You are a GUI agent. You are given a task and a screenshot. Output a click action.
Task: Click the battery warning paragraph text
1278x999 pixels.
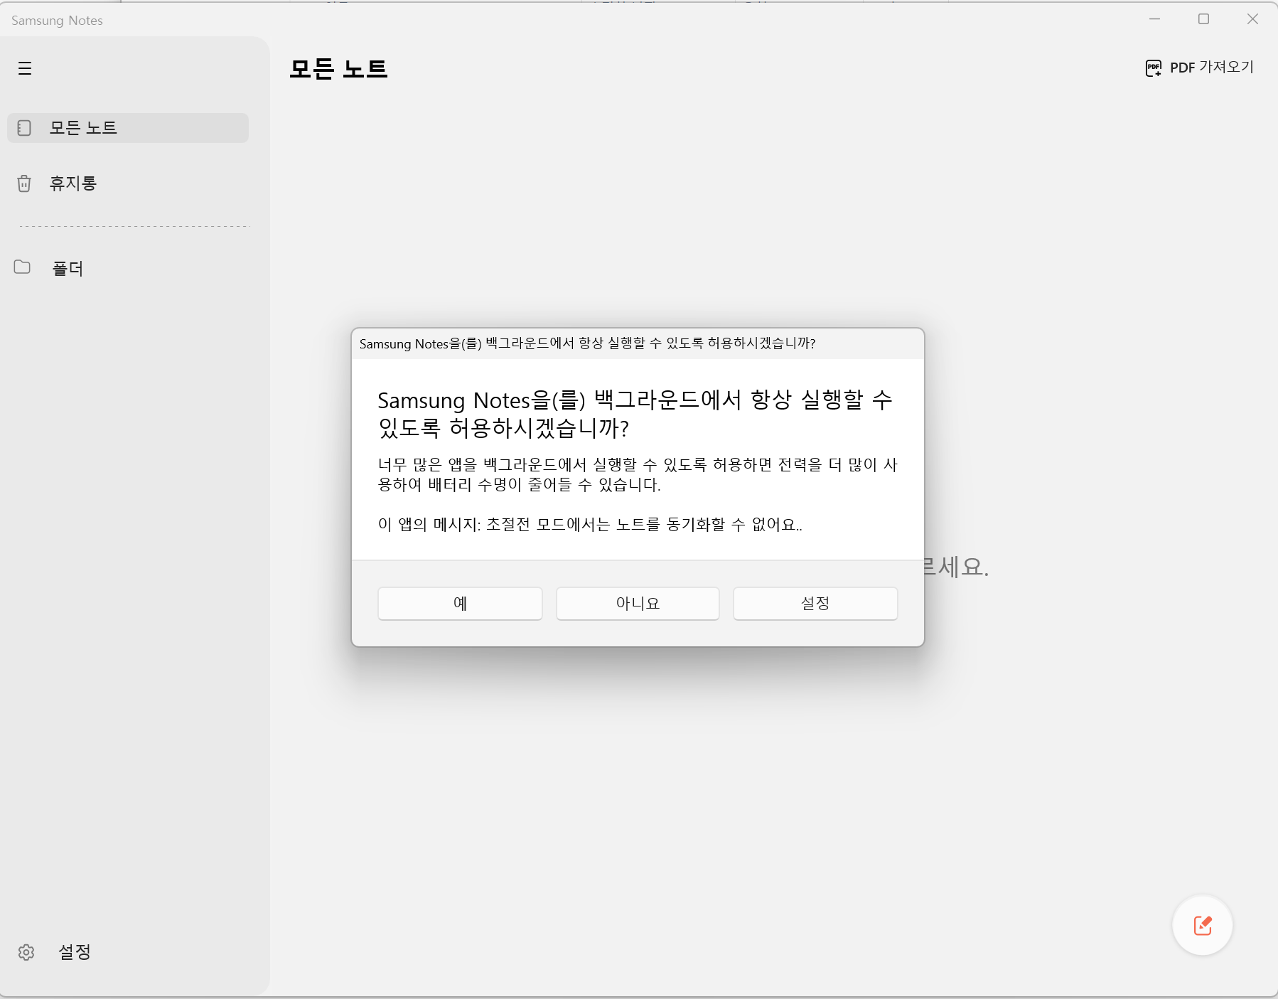pyautogui.click(x=638, y=475)
